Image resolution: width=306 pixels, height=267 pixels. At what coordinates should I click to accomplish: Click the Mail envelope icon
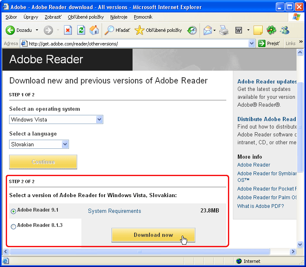208,30
